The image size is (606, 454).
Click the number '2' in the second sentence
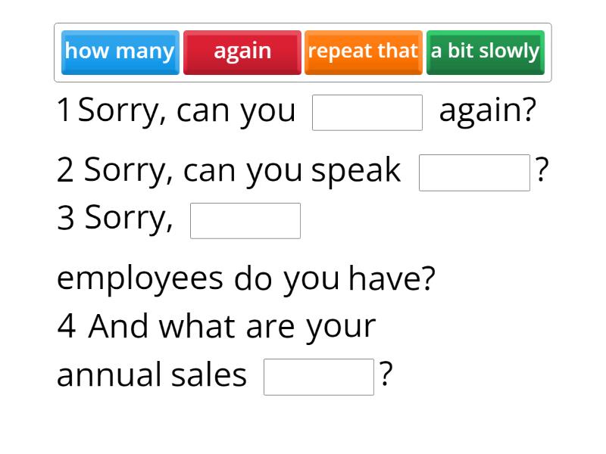click(x=64, y=169)
